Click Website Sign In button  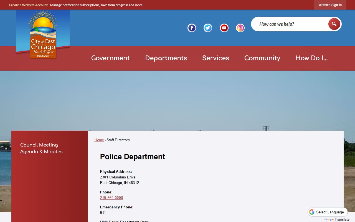(330, 5)
